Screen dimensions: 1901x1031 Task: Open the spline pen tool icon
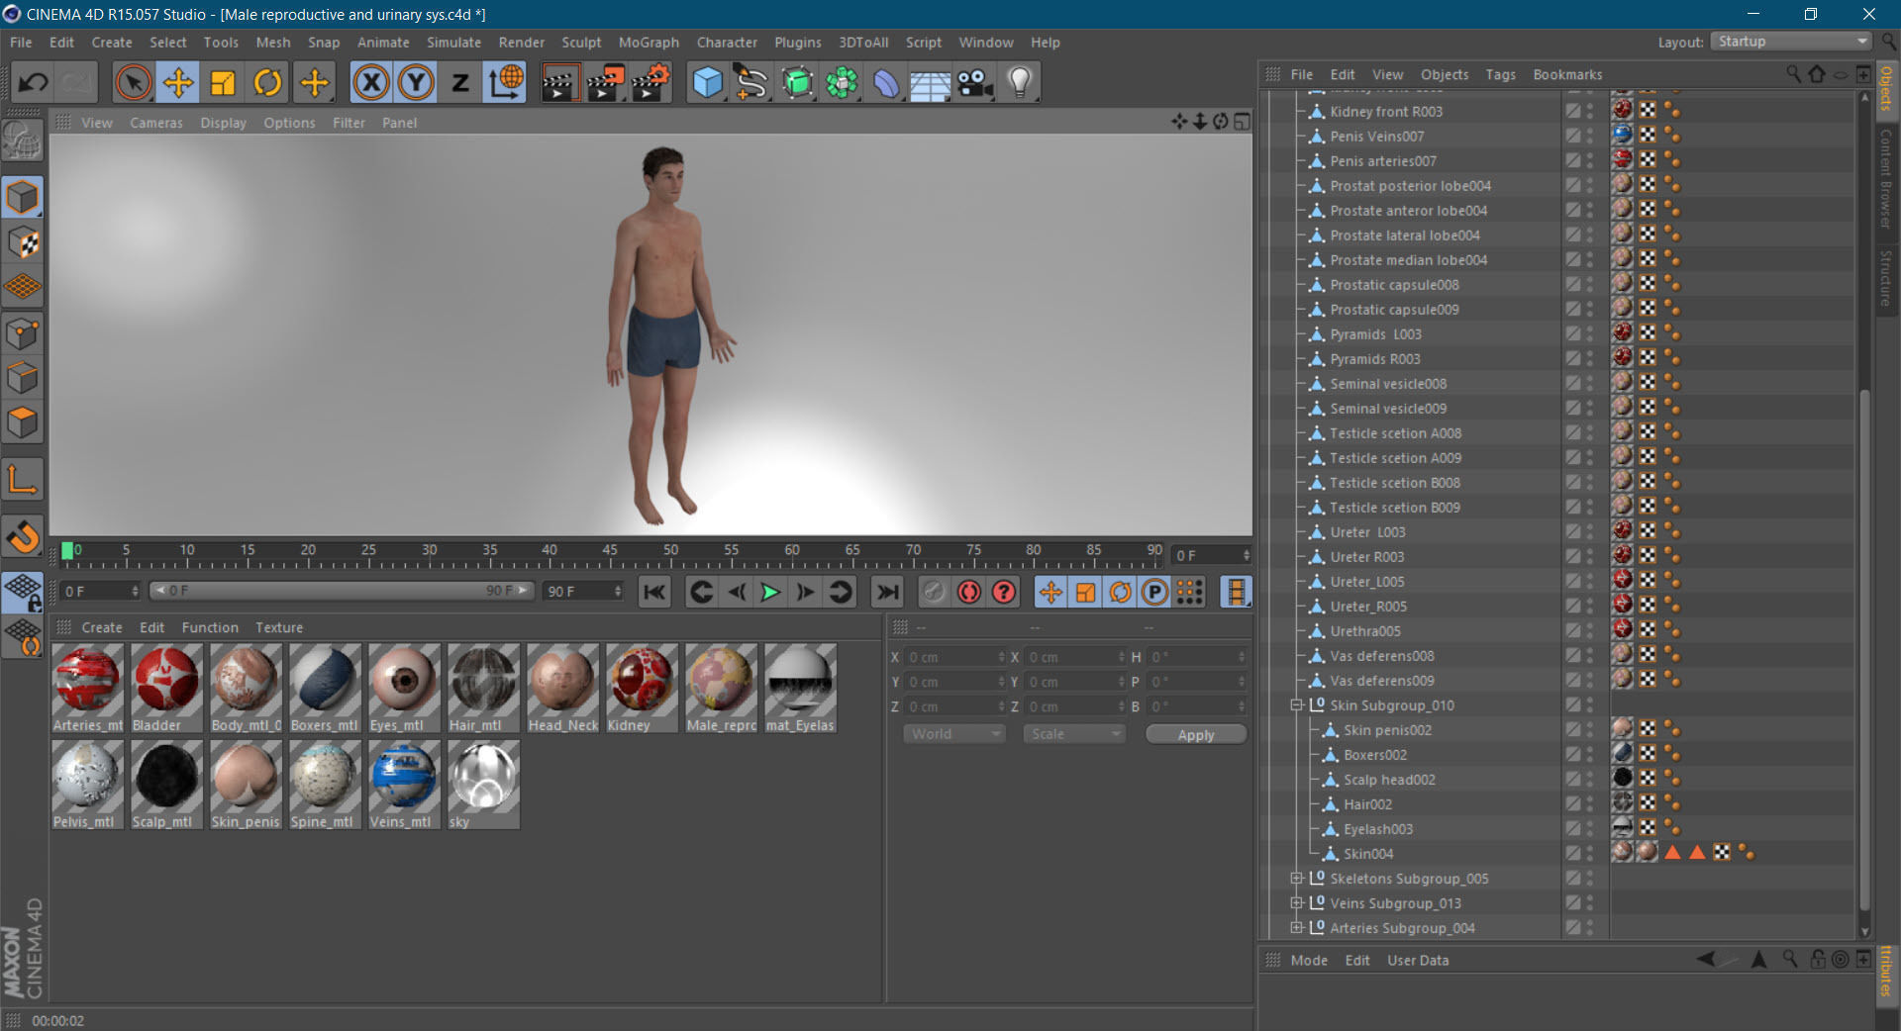pos(751,82)
